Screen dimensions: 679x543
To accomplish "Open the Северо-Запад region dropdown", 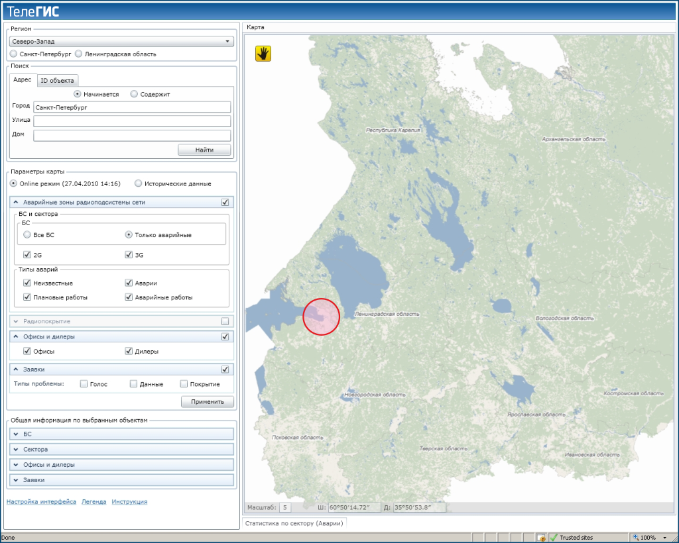I will tap(121, 41).
